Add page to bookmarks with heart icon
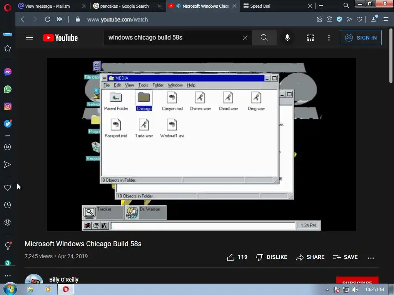Image resolution: width=394 pixels, height=295 pixels. coord(359,19)
